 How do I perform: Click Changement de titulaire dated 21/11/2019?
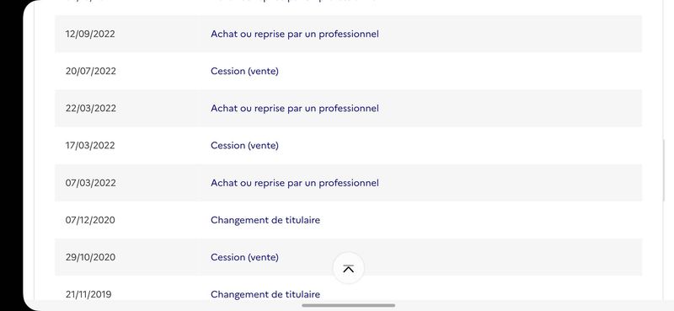click(x=265, y=294)
